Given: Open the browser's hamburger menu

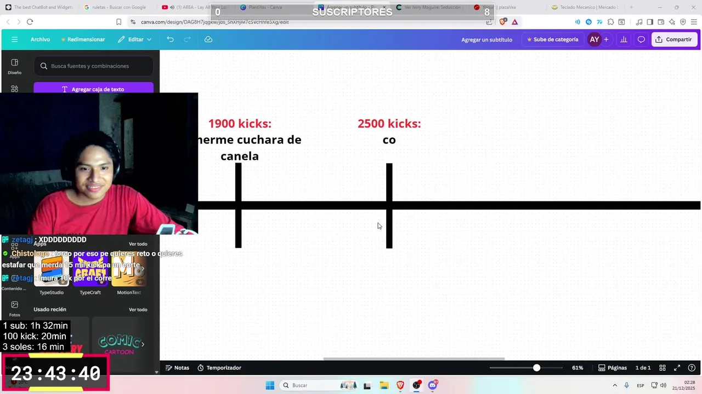Looking at the screenshot, I should (x=694, y=22).
